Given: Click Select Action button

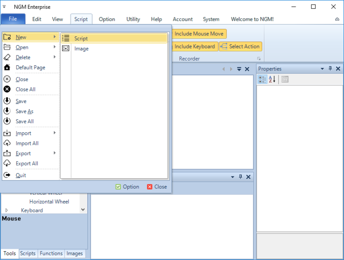Looking at the screenshot, I should [240, 47].
